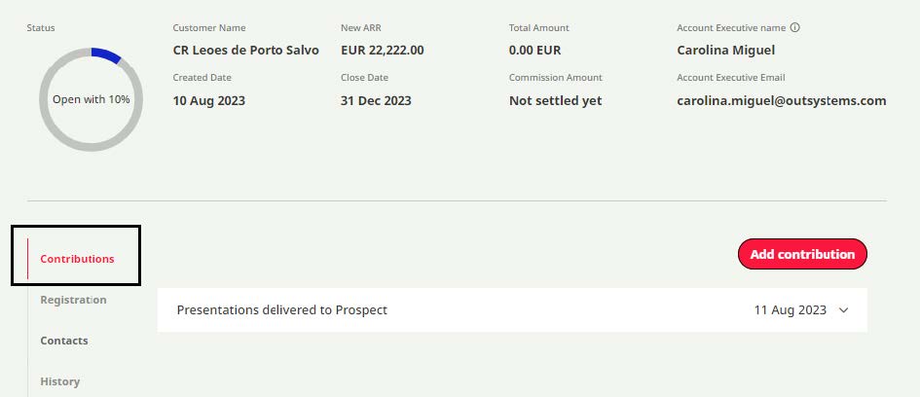920x397 pixels.
Task: Open the Contributions tab
Action: pos(77,259)
